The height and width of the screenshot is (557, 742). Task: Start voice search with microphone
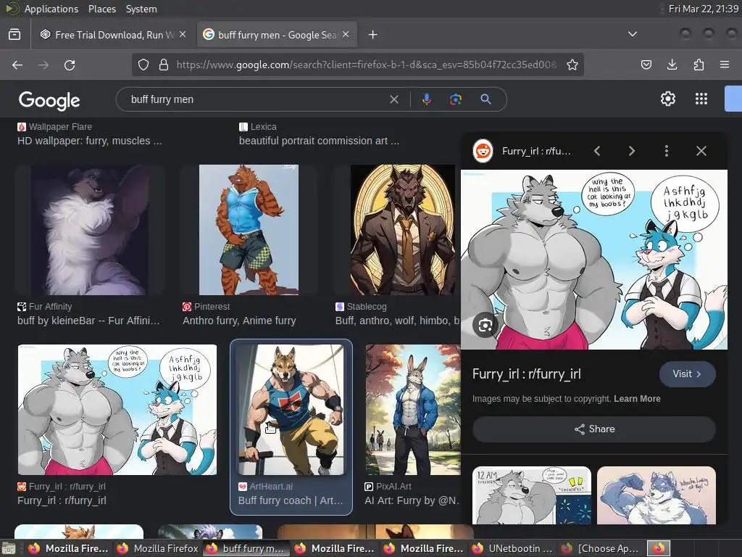tap(426, 99)
